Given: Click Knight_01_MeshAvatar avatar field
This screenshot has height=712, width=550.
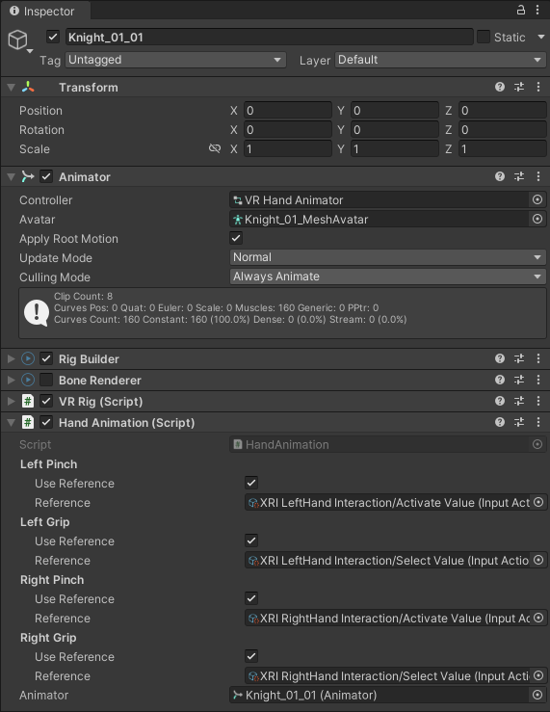Looking at the screenshot, I should [380, 220].
